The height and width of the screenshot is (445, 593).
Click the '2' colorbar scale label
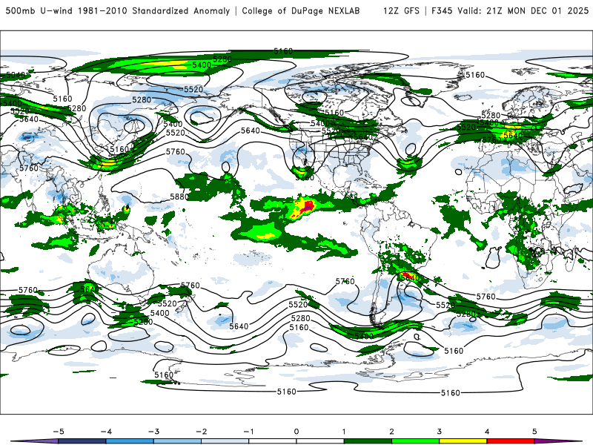pyautogui.click(x=392, y=432)
